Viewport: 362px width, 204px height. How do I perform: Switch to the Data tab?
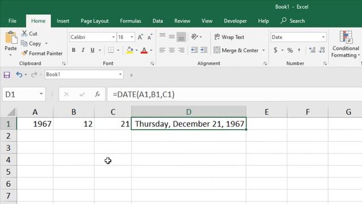[158, 21]
